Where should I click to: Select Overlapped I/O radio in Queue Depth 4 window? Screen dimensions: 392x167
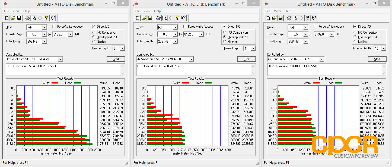[x=225, y=37]
